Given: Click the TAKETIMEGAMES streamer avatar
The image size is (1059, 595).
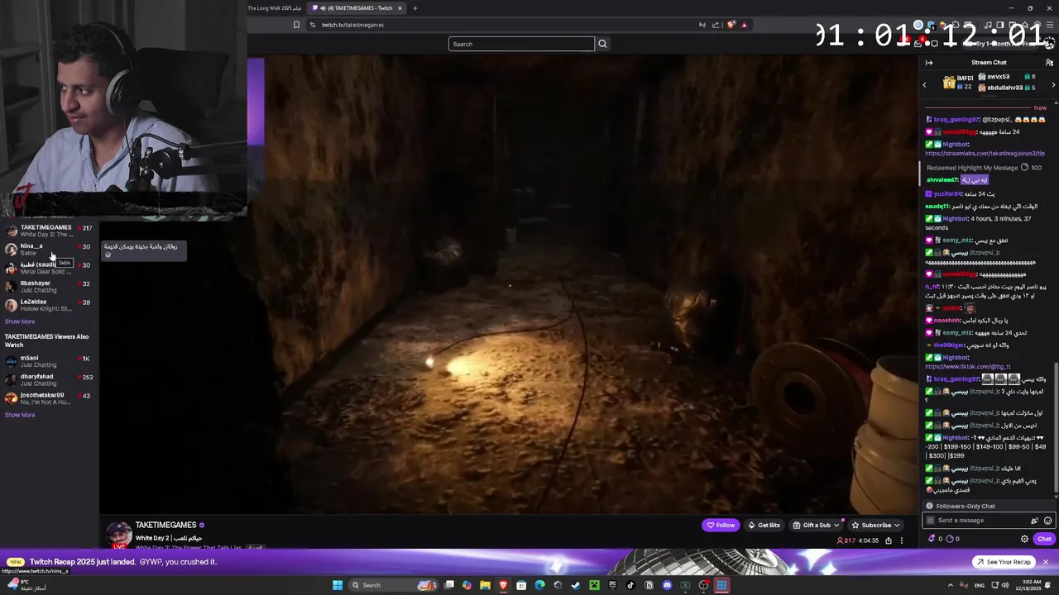Looking at the screenshot, I should [x=119, y=535].
